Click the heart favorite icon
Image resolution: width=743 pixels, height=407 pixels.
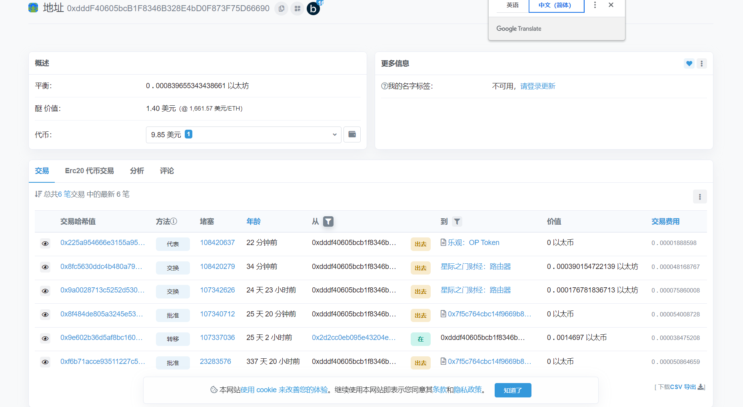point(689,63)
